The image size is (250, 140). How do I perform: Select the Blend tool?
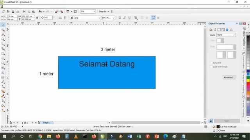click(x=3, y=91)
